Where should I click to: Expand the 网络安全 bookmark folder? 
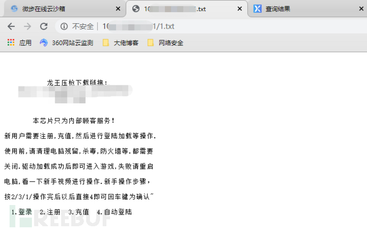pos(165,43)
